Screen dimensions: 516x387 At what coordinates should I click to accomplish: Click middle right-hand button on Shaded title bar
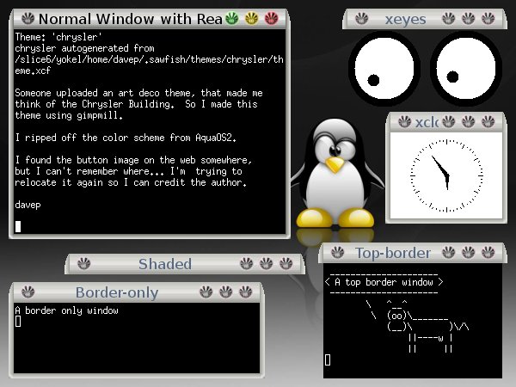pyautogui.click(x=267, y=264)
